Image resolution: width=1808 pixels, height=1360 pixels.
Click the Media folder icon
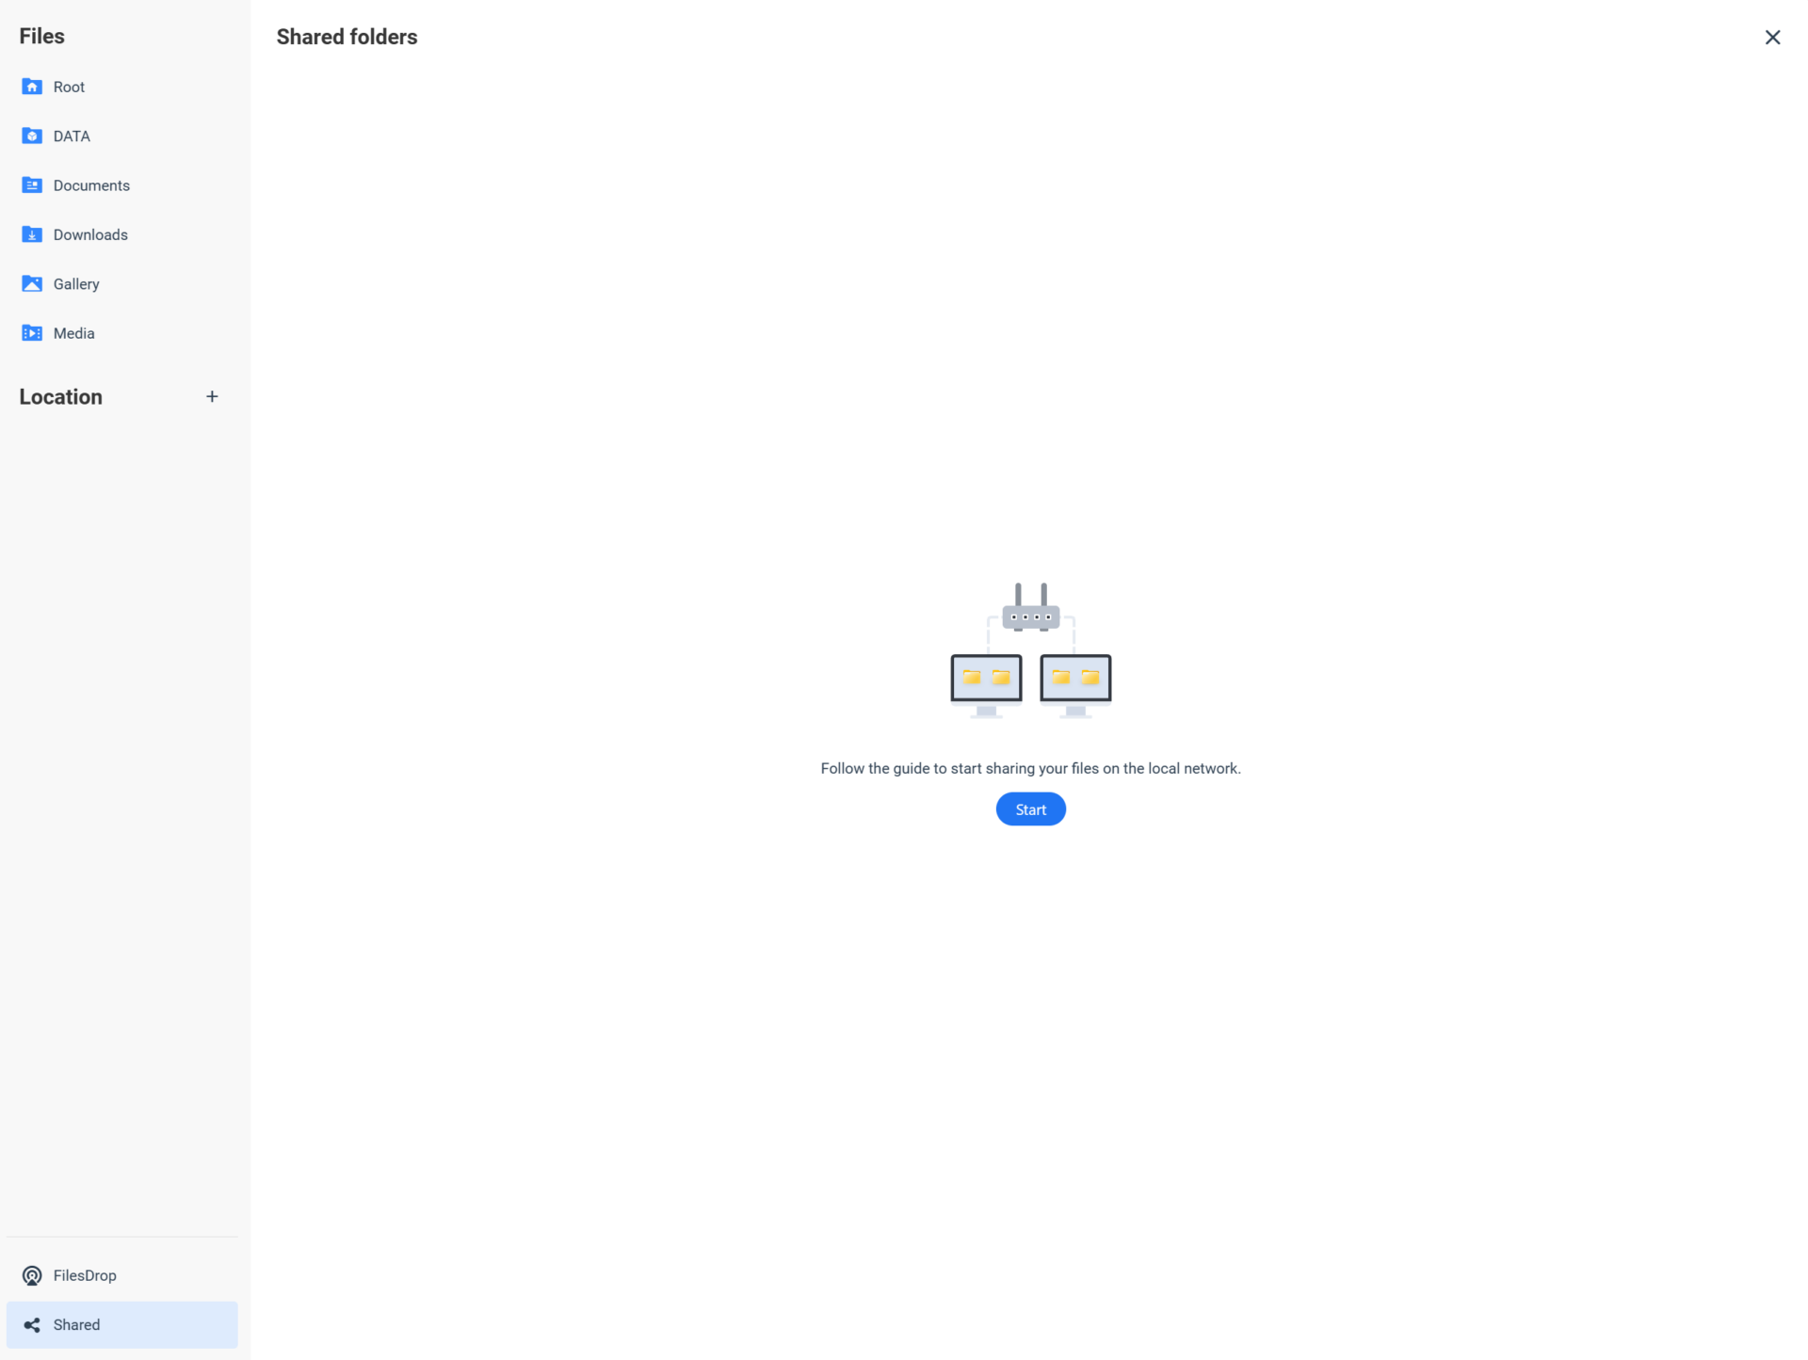coord(31,333)
